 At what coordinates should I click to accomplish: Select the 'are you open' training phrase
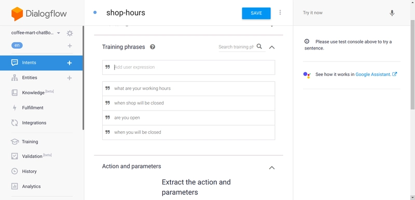click(x=188, y=118)
